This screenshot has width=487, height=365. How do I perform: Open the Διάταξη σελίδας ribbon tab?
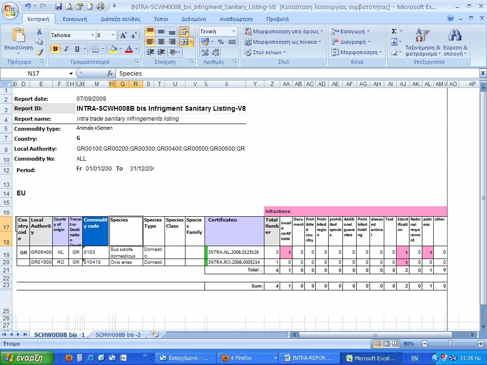tap(120, 19)
